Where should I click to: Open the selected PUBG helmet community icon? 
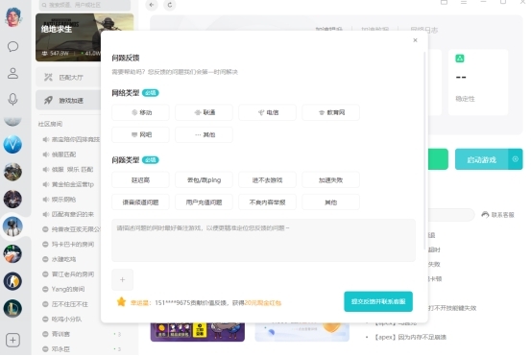click(12, 226)
